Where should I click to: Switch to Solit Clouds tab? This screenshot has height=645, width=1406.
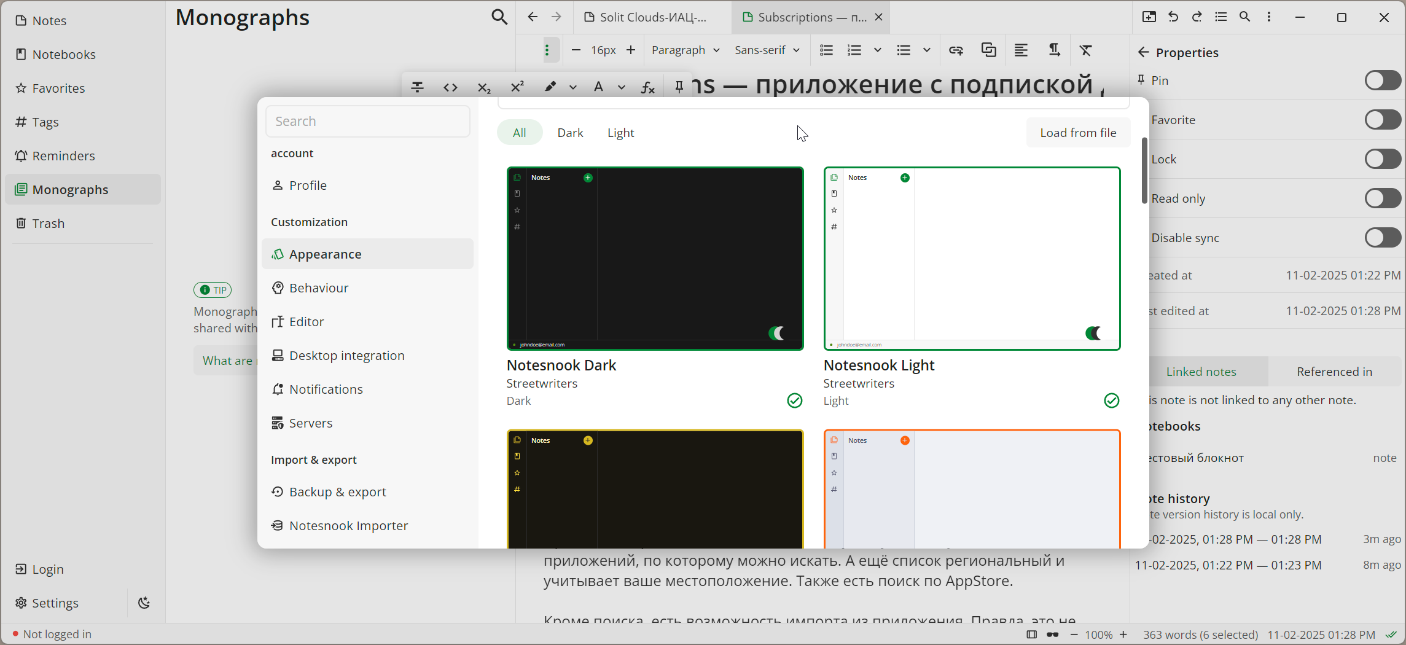coord(652,17)
